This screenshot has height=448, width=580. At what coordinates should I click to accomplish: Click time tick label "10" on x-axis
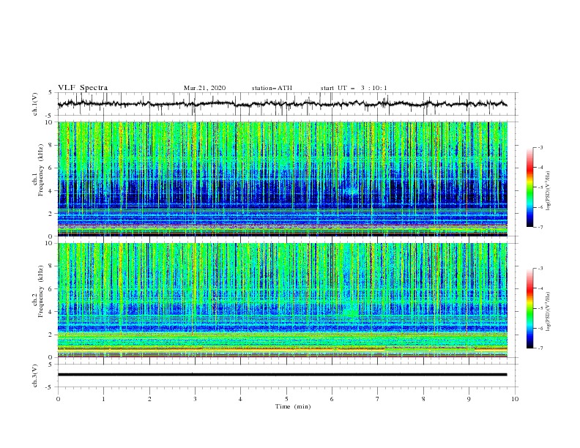[515, 399]
